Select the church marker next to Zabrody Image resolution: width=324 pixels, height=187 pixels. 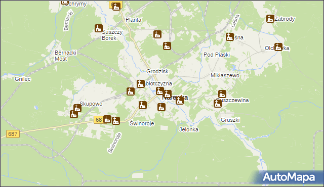(x=270, y=19)
